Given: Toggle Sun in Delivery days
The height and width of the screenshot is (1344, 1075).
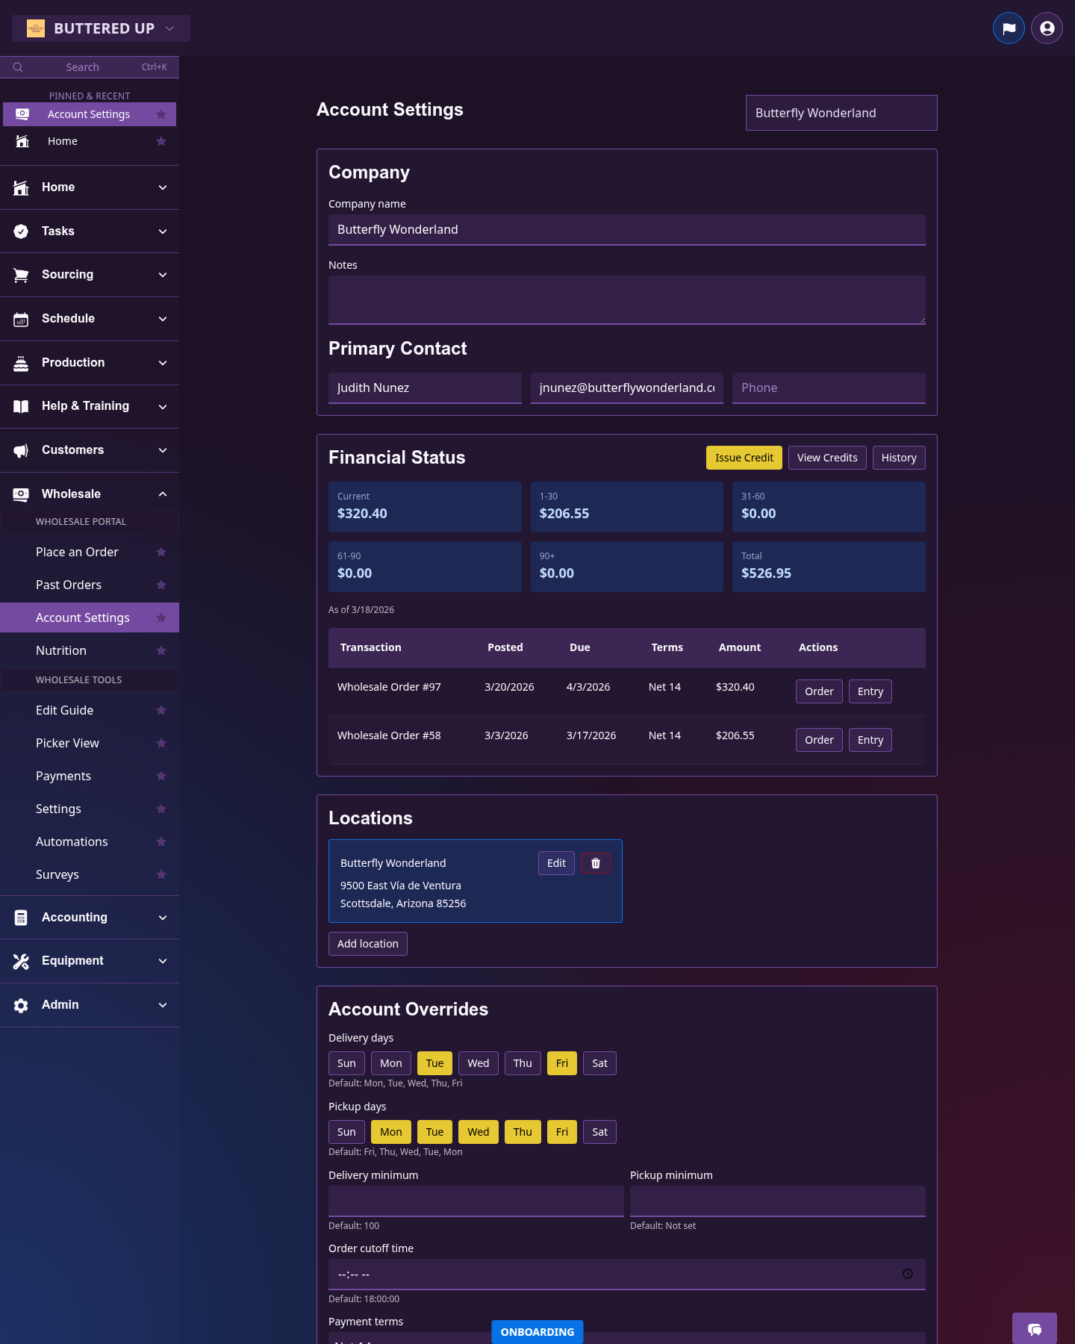Looking at the screenshot, I should coord(346,1063).
